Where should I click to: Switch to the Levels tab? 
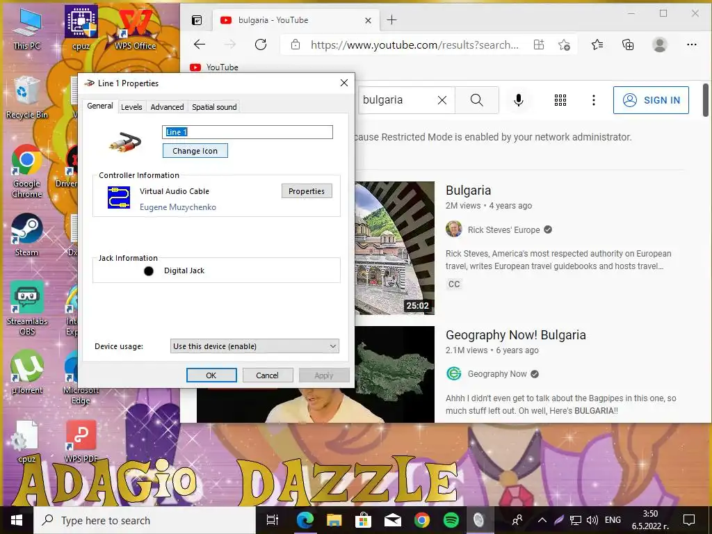[x=131, y=106]
